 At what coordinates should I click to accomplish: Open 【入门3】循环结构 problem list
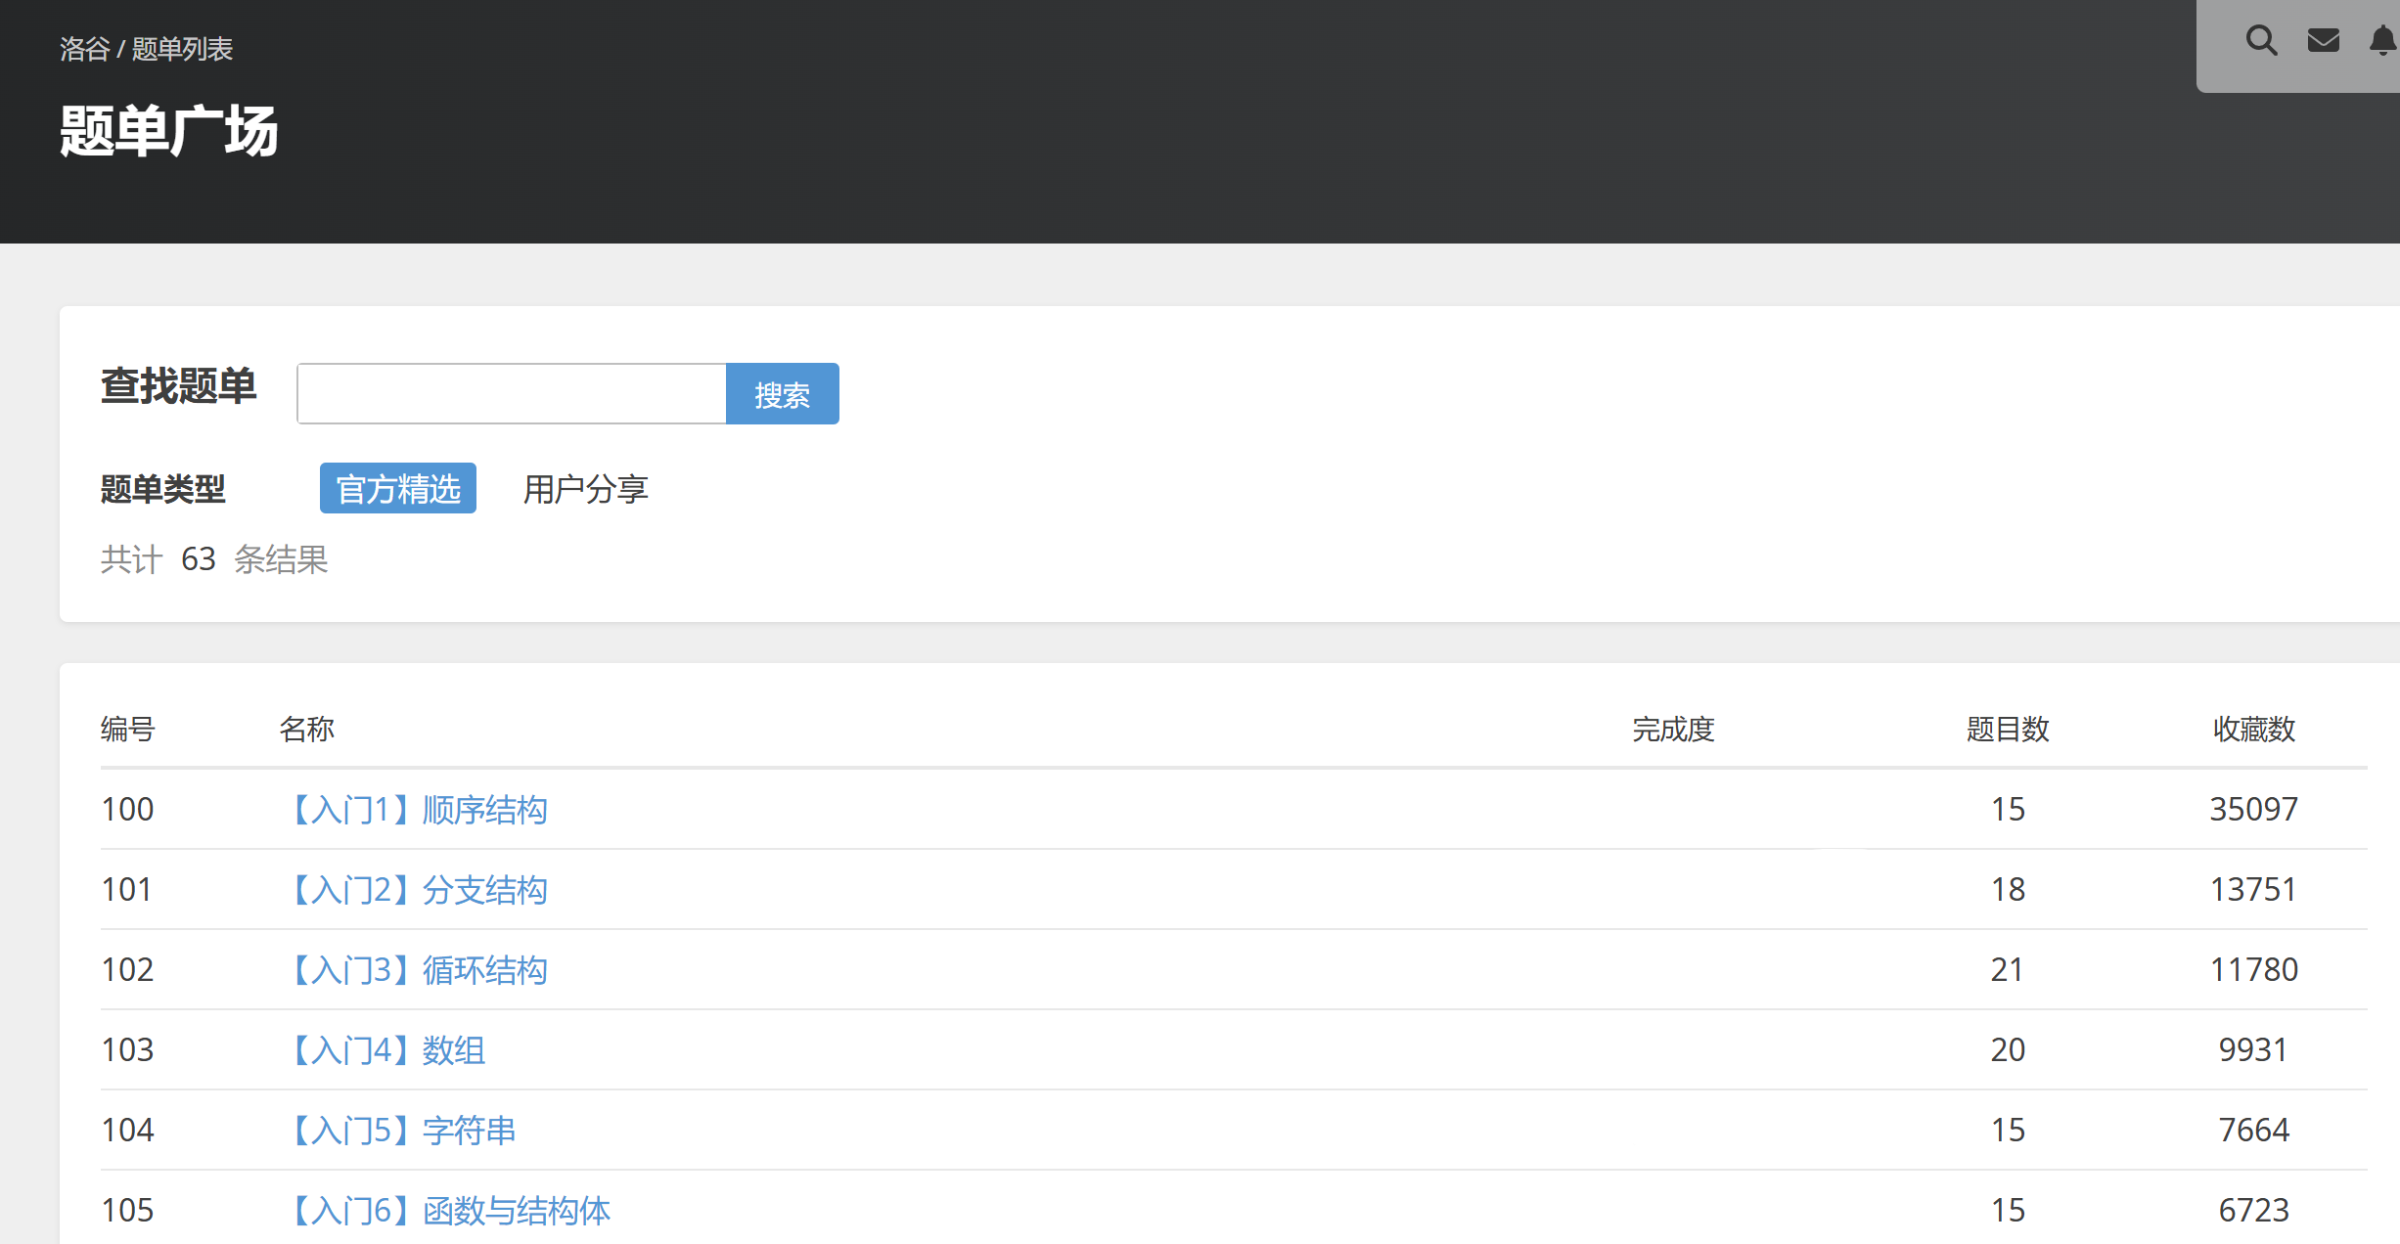click(x=421, y=970)
